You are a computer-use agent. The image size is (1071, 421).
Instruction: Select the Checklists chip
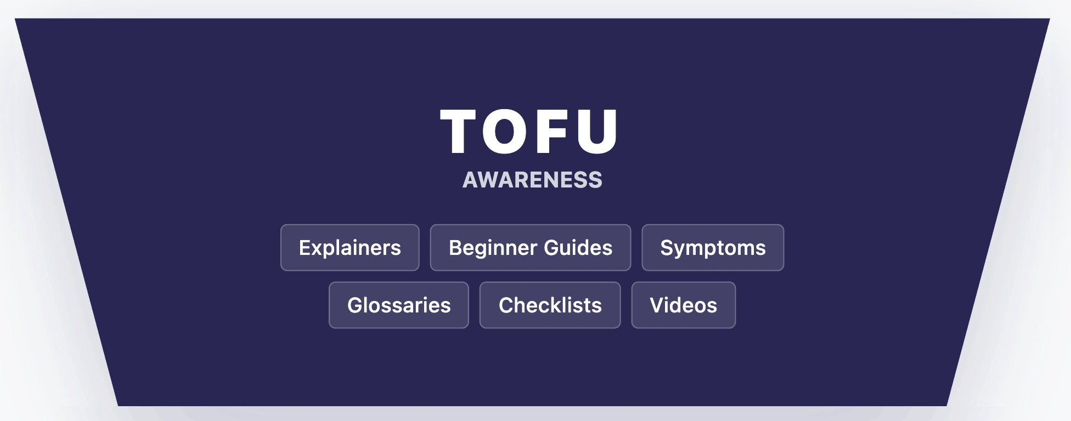(550, 305)
